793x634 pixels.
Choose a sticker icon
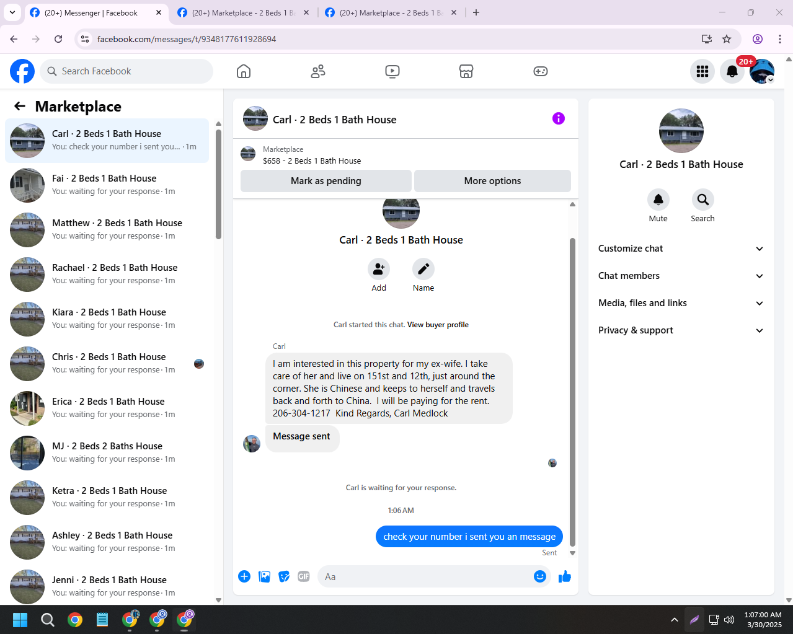[x=284, y=576]
